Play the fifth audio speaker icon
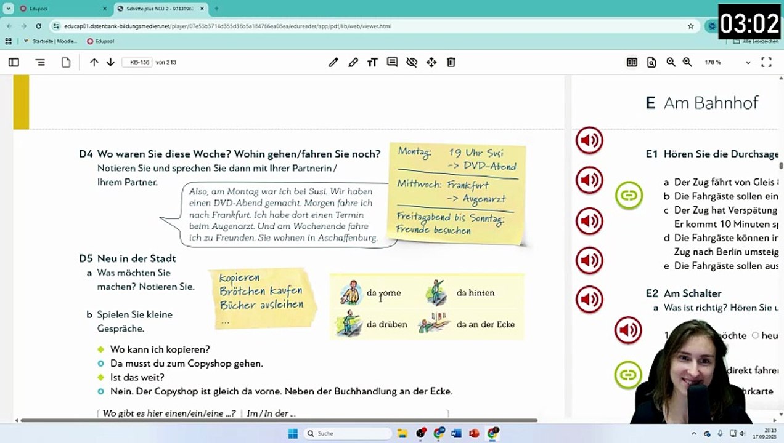Screen dimensions: 784x443 click(x=589, y=300)
